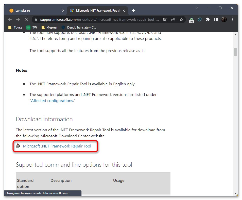This screenshot has width=242, height=200.
Task: Click the Notes heading
Action: coord(22,70)
